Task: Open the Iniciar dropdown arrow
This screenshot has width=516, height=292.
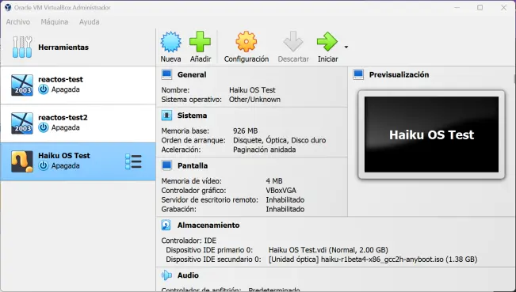Action: (x=346, y=47)
